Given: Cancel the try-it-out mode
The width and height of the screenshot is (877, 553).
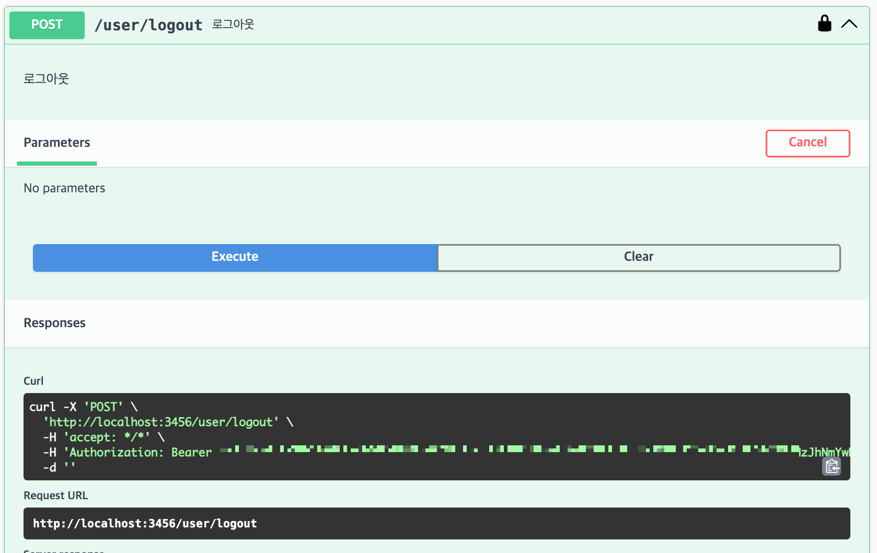Looking at the screenshot, I should pyautogui.click(x=807, y=143).
